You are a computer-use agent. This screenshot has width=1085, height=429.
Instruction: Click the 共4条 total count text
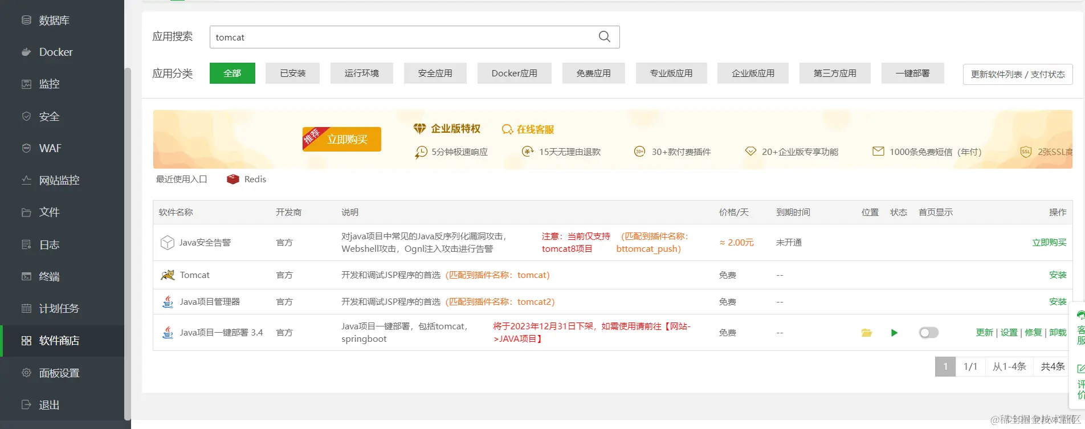(x=1053, y=366)
